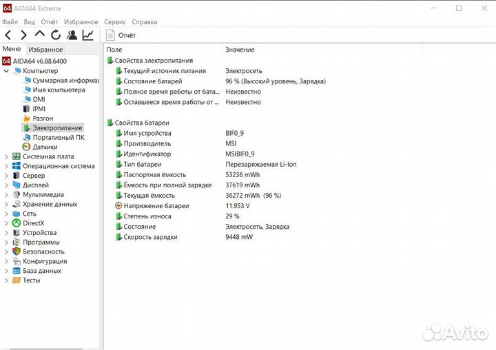Expand the Безопасность node

[6, 251]
